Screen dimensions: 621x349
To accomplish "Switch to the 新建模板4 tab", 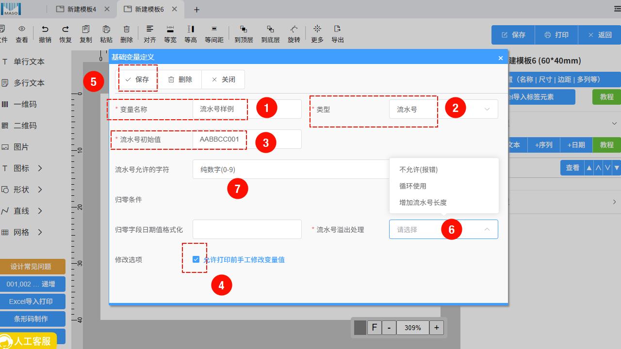I will coord(81,9).
